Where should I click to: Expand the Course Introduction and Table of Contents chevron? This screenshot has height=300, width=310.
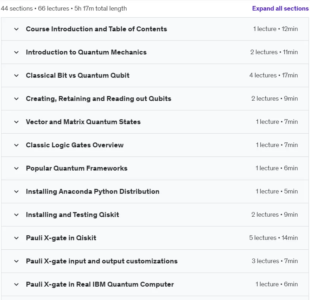[x=17, y=29]
